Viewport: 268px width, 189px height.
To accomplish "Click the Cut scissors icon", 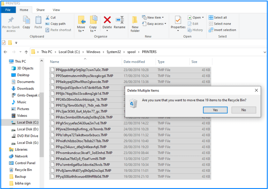I will pyautogui.click(x=47, y=18).
